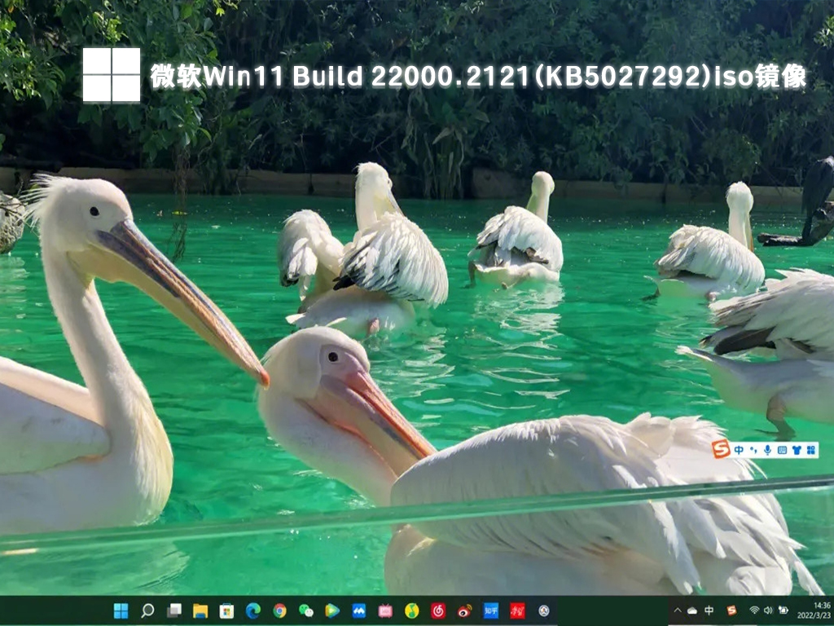The width and height of the screenshot is (834, 626).
Task: Open WeChat from the taskbar
Action: [306, 611]
